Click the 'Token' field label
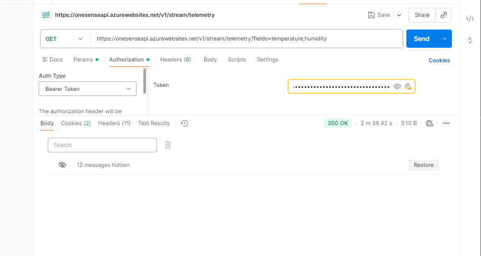Viewport: 481px width, 256px height. pos(161,85)
